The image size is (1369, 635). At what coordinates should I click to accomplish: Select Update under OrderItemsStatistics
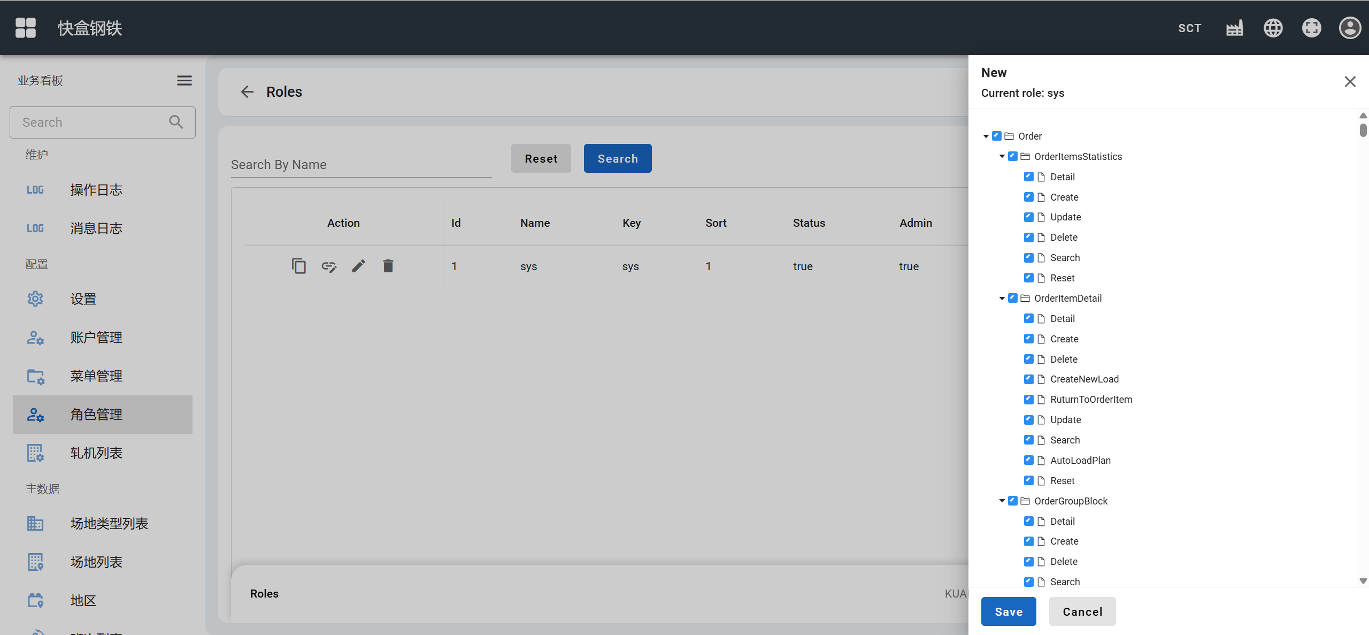(1065, 217)
